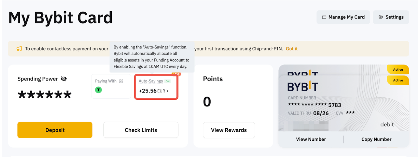The image size is (420, 158).
Task: Click the View Rewards button
Action: tap(229, 130)
